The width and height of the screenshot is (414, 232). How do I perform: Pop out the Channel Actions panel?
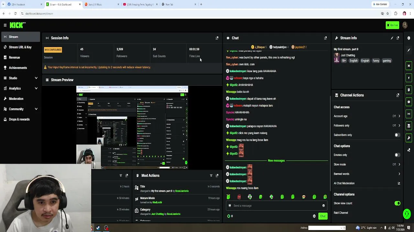coord(398,95)
